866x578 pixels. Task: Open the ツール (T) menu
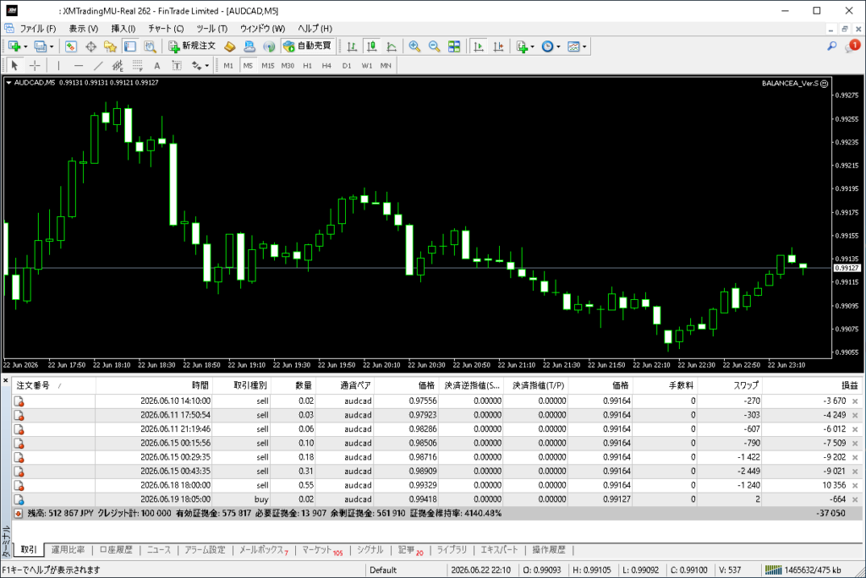211,28
